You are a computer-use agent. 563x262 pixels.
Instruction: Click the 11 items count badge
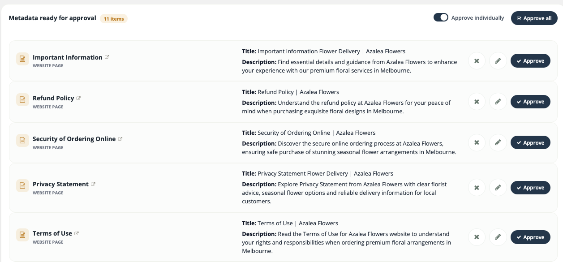click(x=114, y=18)
